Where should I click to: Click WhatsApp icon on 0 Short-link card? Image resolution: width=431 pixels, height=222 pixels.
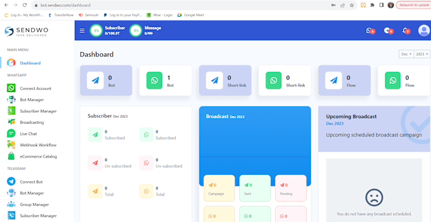coord(274,81)
